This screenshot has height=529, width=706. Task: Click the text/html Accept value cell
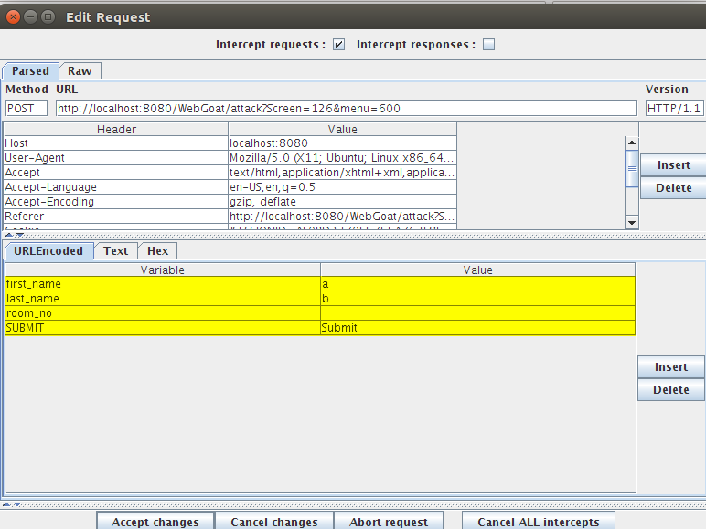[x=343, y=173]
